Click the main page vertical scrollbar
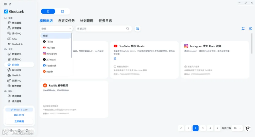 click(x=252, y=43)
